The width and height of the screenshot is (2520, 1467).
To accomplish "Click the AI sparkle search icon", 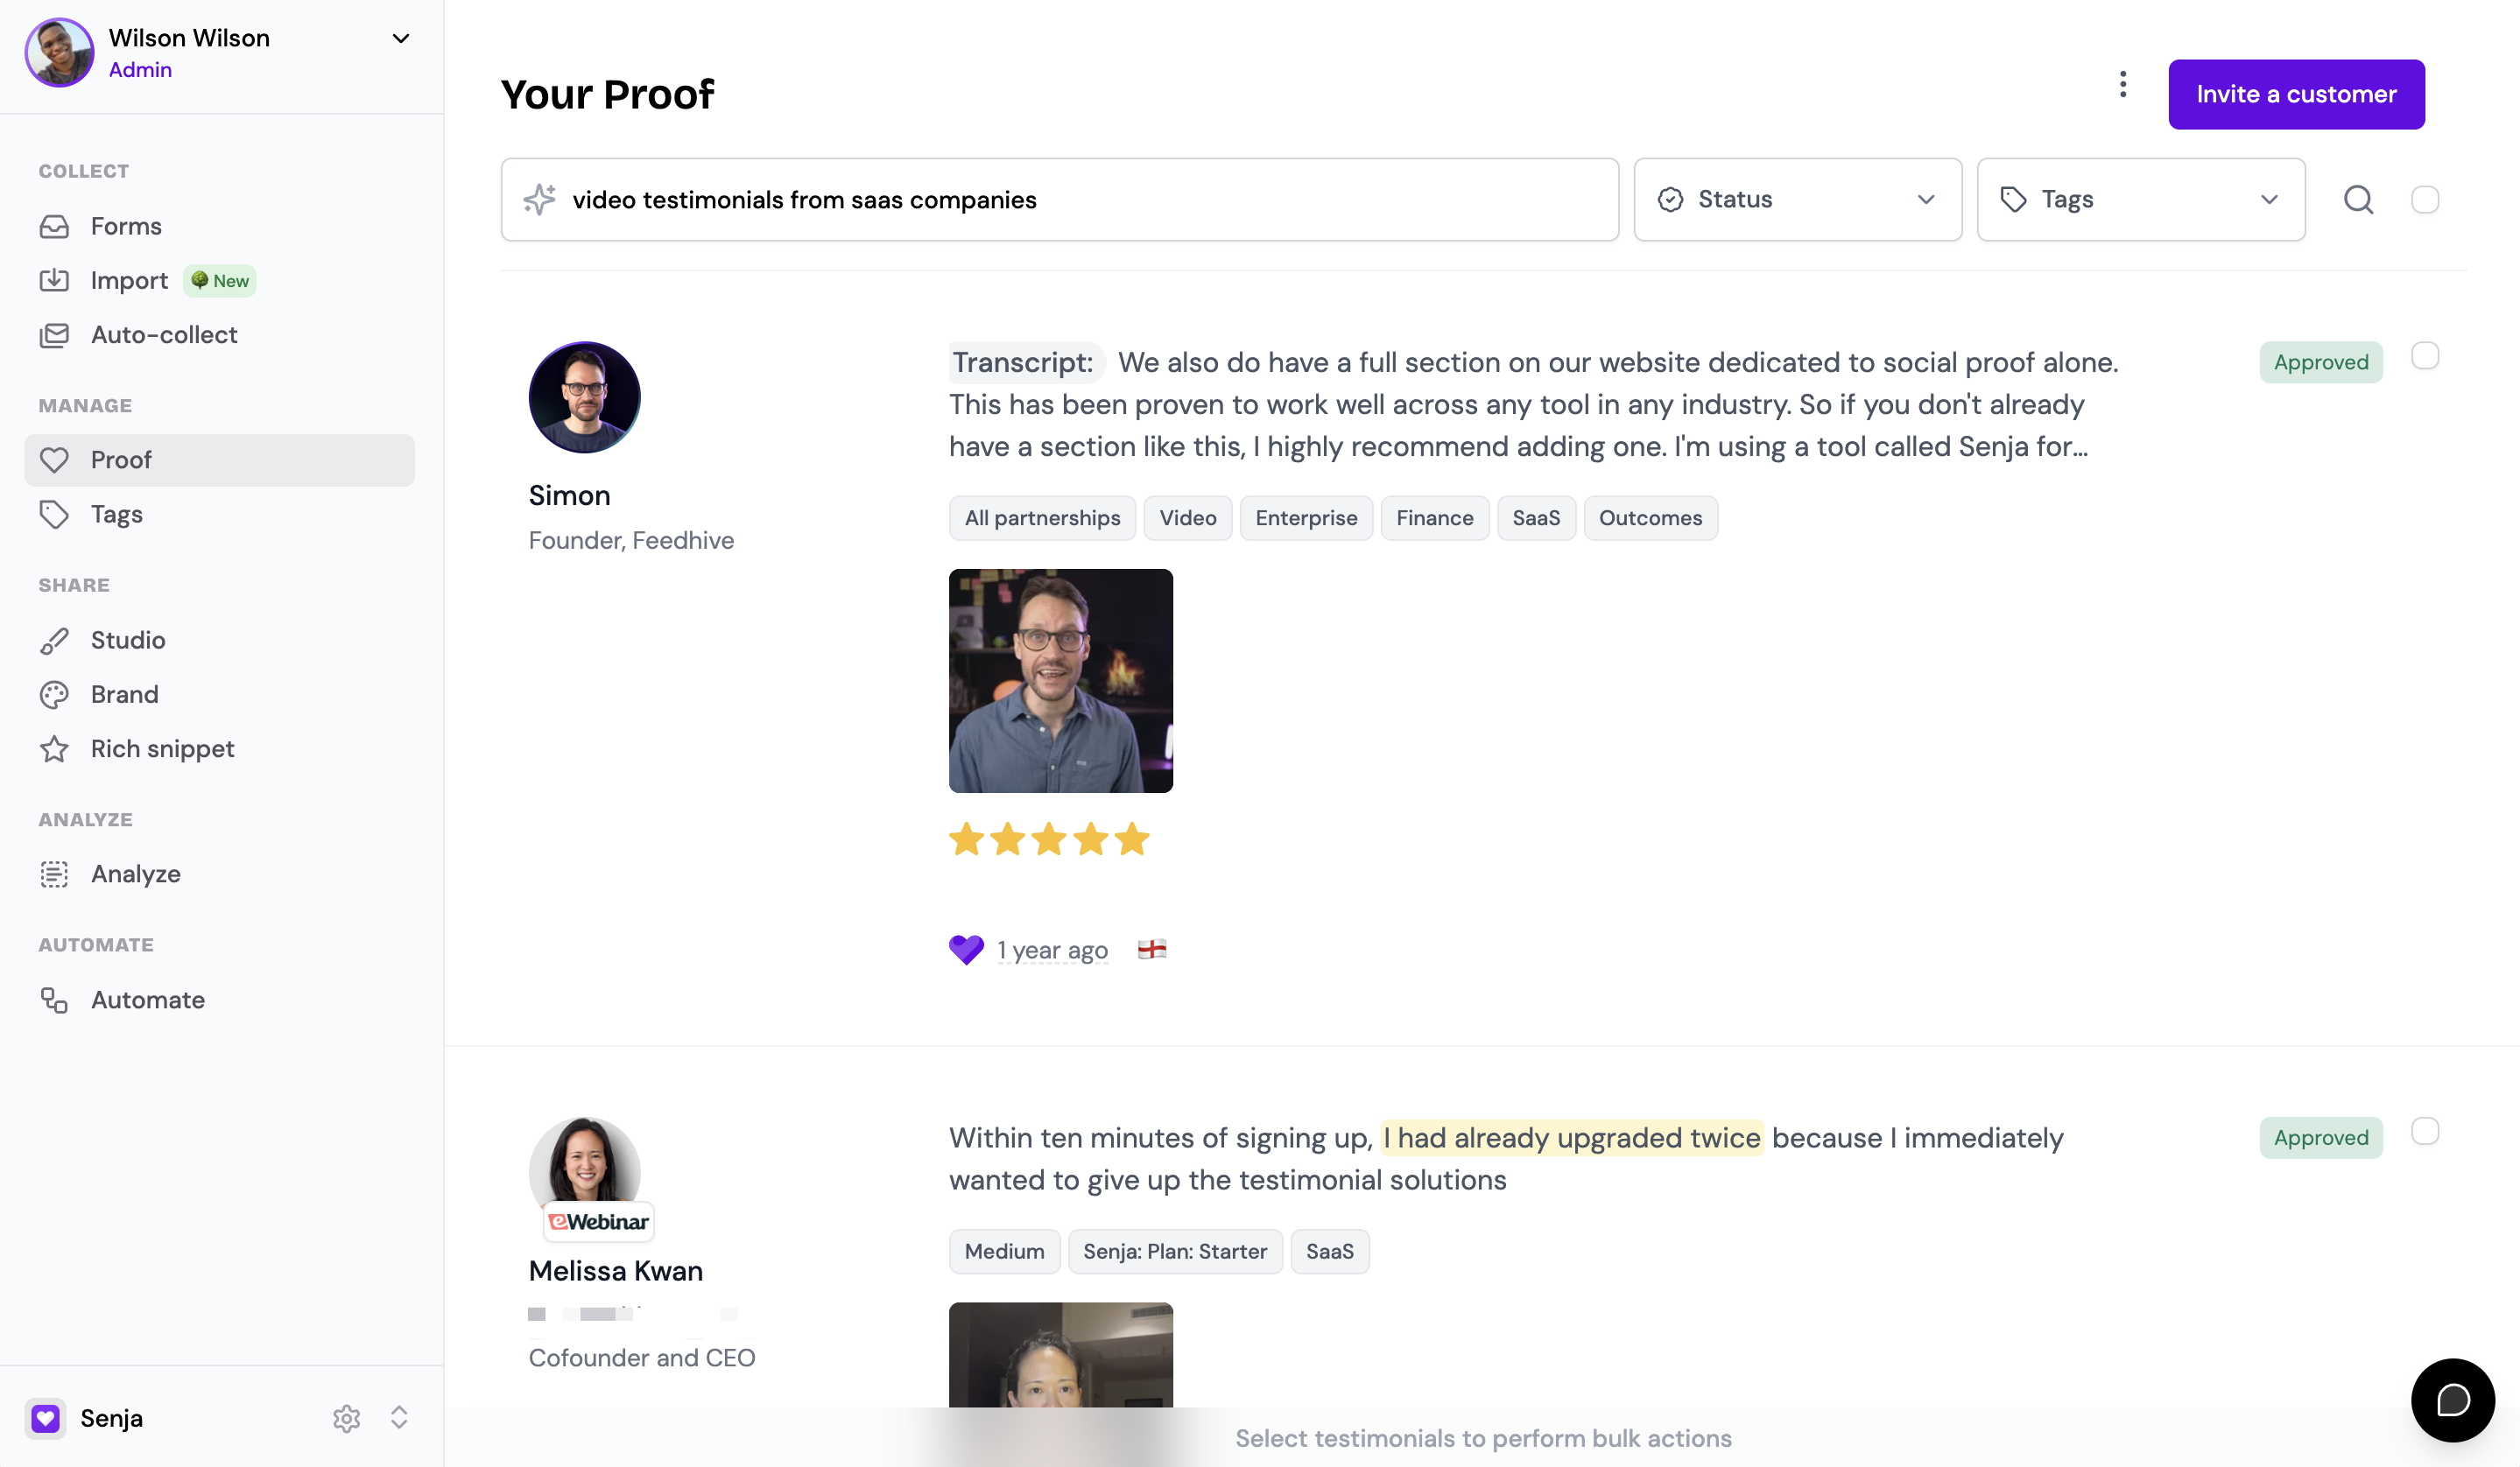I will (x=539, y=200).
